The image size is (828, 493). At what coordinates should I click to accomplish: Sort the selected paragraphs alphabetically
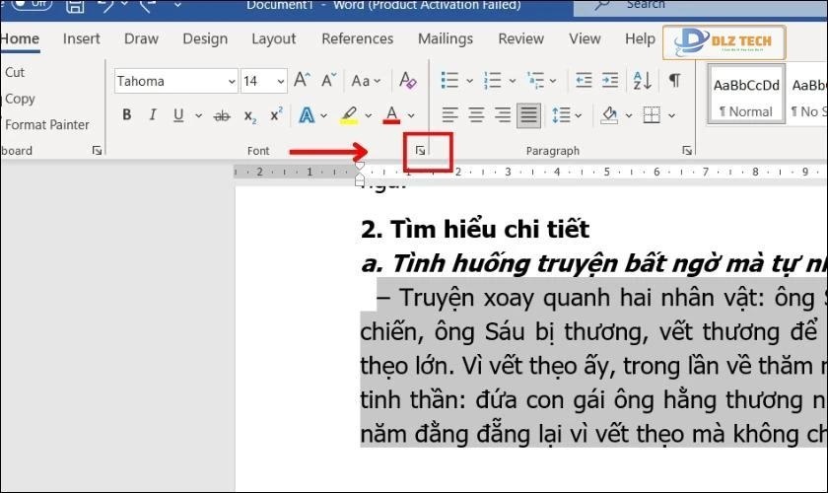click(644, 81)
